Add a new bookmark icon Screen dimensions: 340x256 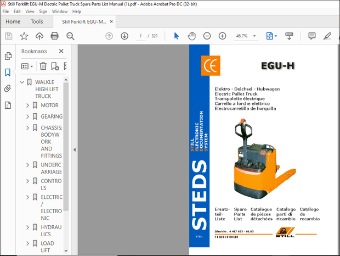point(55,66)
